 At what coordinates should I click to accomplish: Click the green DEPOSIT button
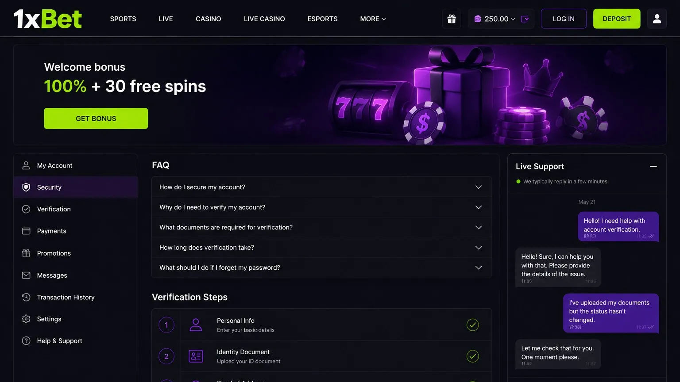coord(617,19)
